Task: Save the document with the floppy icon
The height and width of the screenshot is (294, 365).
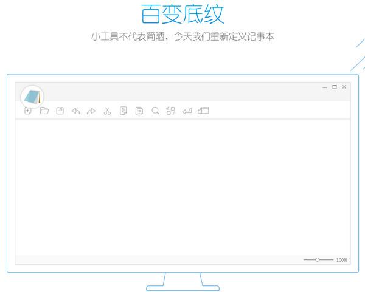Action: tap(60, 111)
